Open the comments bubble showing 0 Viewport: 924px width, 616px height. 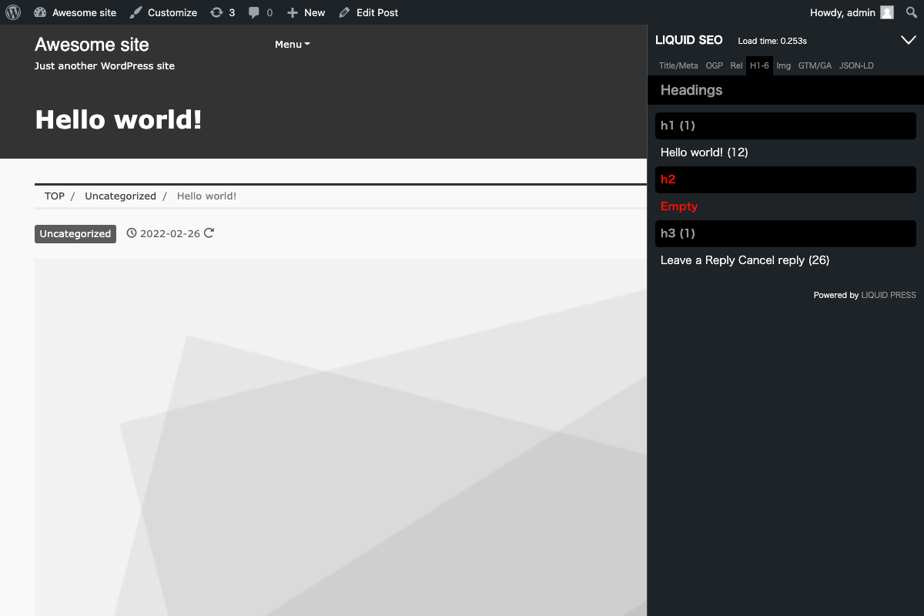(x=260, y=12)
